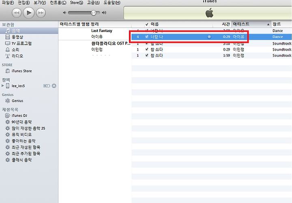The height and width of the screenshot is (203, 292).
Task: Open the 보기(V) menu
Action: coord(40,2)
